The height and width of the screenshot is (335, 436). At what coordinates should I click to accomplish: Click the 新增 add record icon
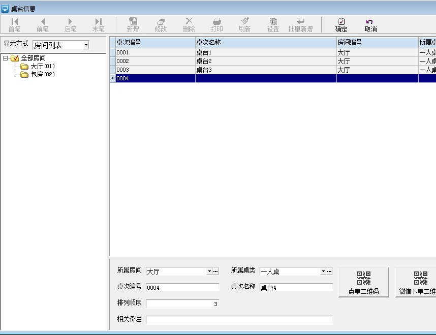(x=133, y=21)
